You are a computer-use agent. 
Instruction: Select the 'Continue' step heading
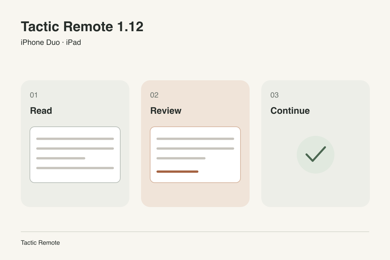click(290, 111)
